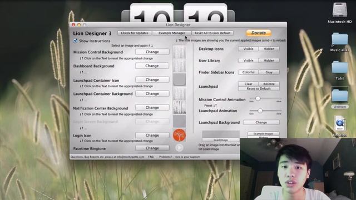Viewport: 356px width, 200px height.
Task: Click the image drop field above Load Image
Action: [221, 134]
